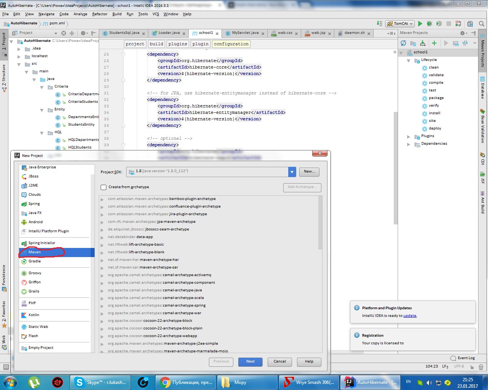Click the Help button in New Project dialog

click(309, 362)
